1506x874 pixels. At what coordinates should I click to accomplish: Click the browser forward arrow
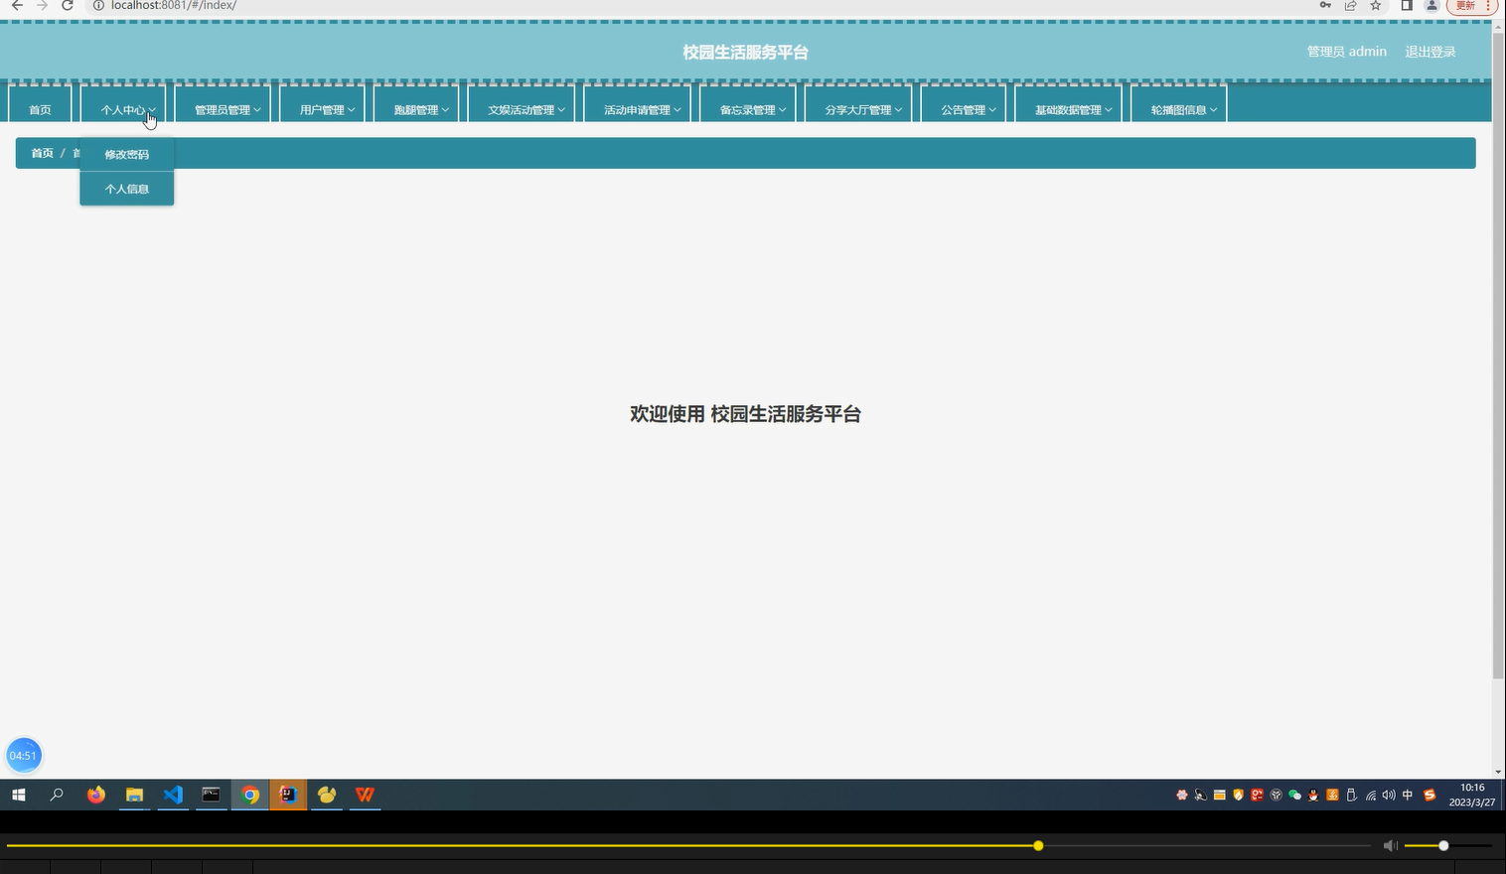click(x=42, y=6)
